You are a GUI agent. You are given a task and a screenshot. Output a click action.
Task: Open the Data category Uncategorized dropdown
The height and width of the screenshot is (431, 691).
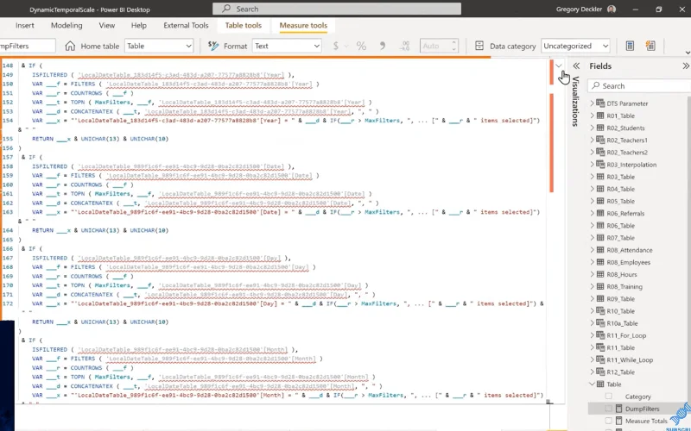[x=575, y=46]
